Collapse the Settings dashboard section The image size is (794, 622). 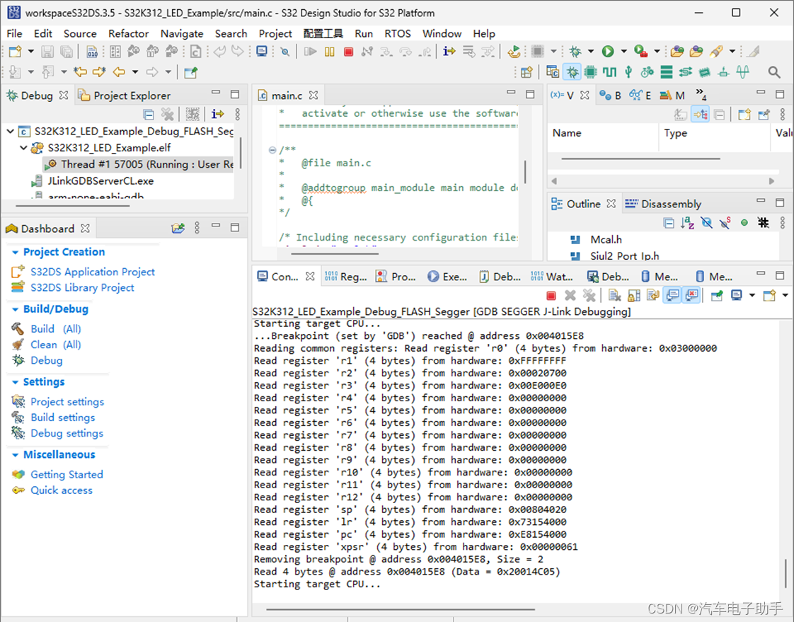(15, 382)
